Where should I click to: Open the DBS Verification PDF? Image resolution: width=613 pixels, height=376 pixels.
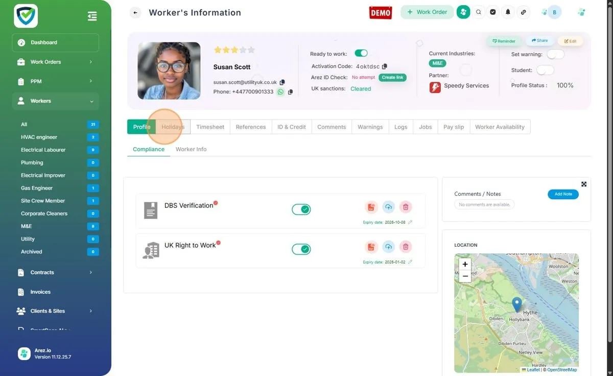371,207
